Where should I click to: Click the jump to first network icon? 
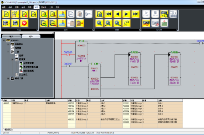point(108,14)
